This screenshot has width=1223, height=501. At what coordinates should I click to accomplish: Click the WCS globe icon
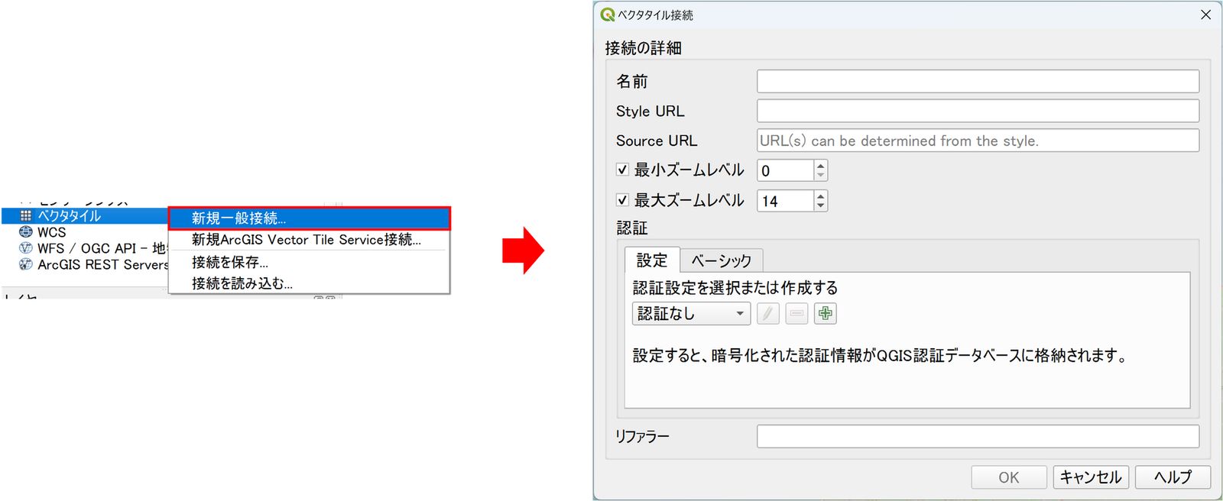pyautogui.click(x=26, y=232)
